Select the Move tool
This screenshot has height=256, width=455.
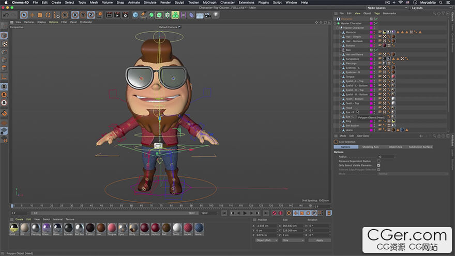32,15
